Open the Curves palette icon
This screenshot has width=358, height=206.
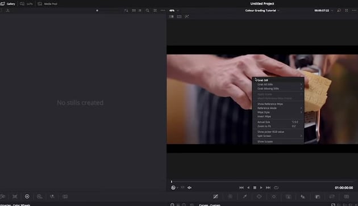(x=215, y=196)
